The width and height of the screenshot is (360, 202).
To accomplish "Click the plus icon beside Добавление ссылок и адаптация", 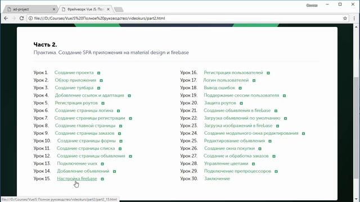I will 129,96.
